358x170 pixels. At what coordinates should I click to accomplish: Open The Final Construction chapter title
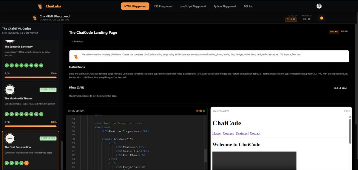pyautogui.click(x=18, y=147)
